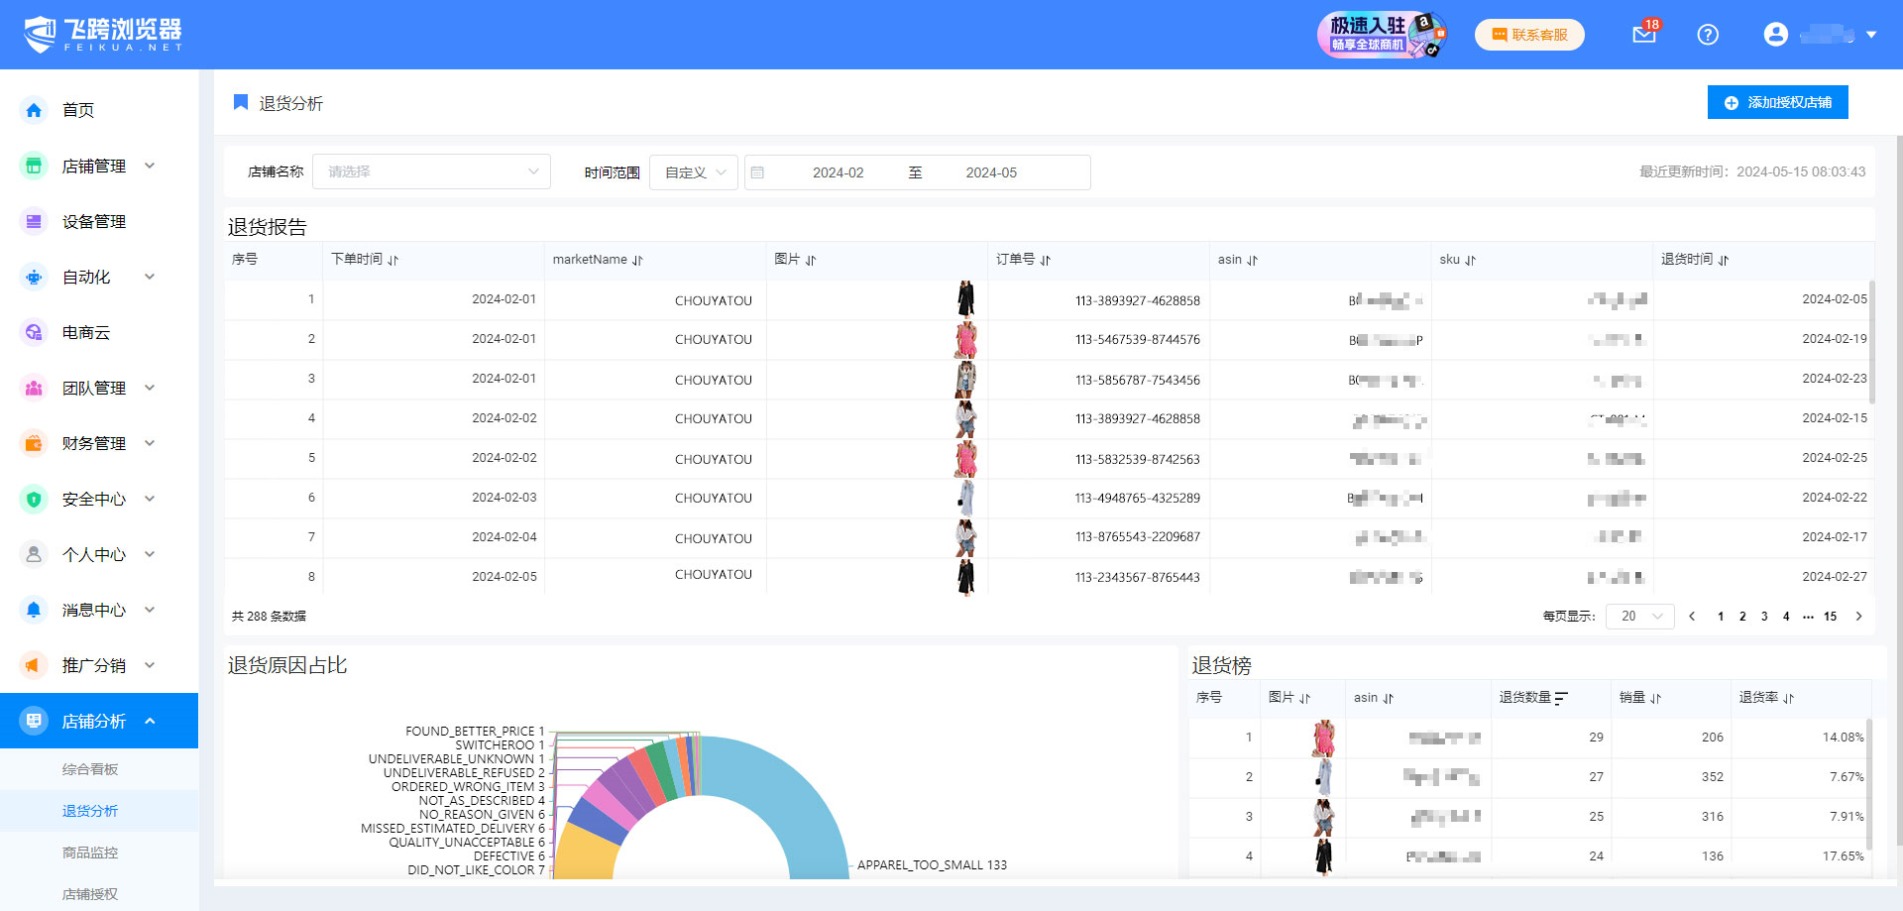Toggle sort on 销量 column

1655,698
